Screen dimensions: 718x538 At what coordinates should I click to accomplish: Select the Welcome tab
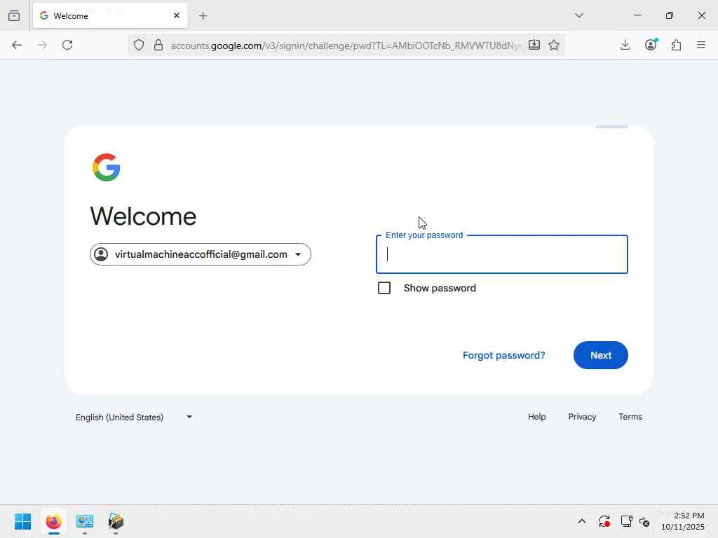coord(110,15)
